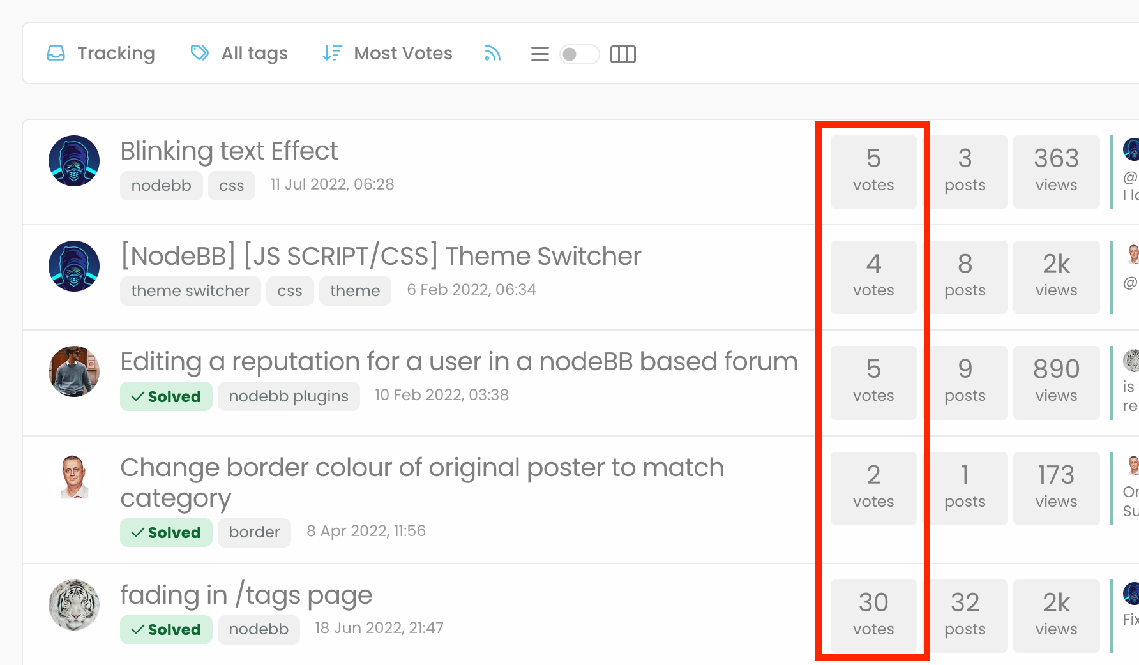Open the 'fading in /tags page' topic
1139x665 pixels.
tap(246, 595)
